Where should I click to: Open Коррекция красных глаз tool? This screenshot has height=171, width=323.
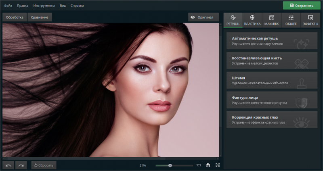[x=272, y=120]
